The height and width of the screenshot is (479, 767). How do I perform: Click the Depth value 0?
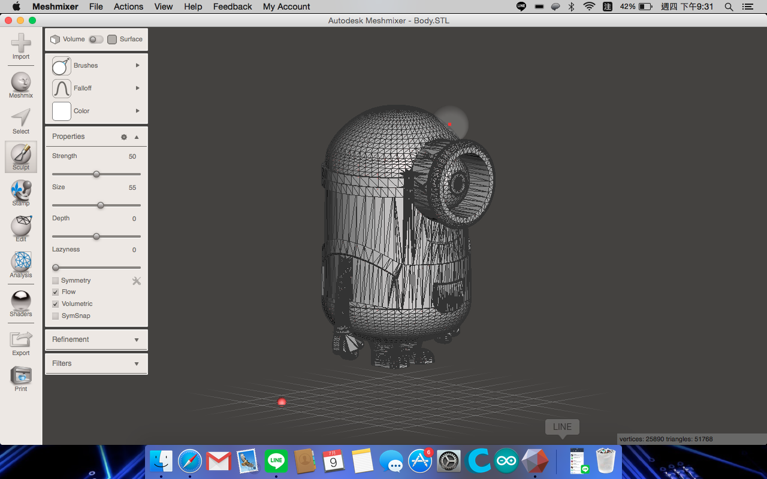(134, 219)
